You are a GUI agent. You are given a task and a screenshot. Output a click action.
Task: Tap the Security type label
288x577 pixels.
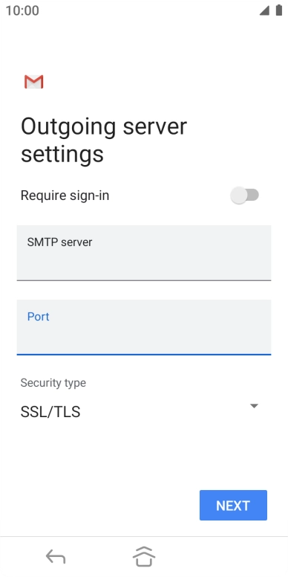pyautogui.click(x=53, y=383)
